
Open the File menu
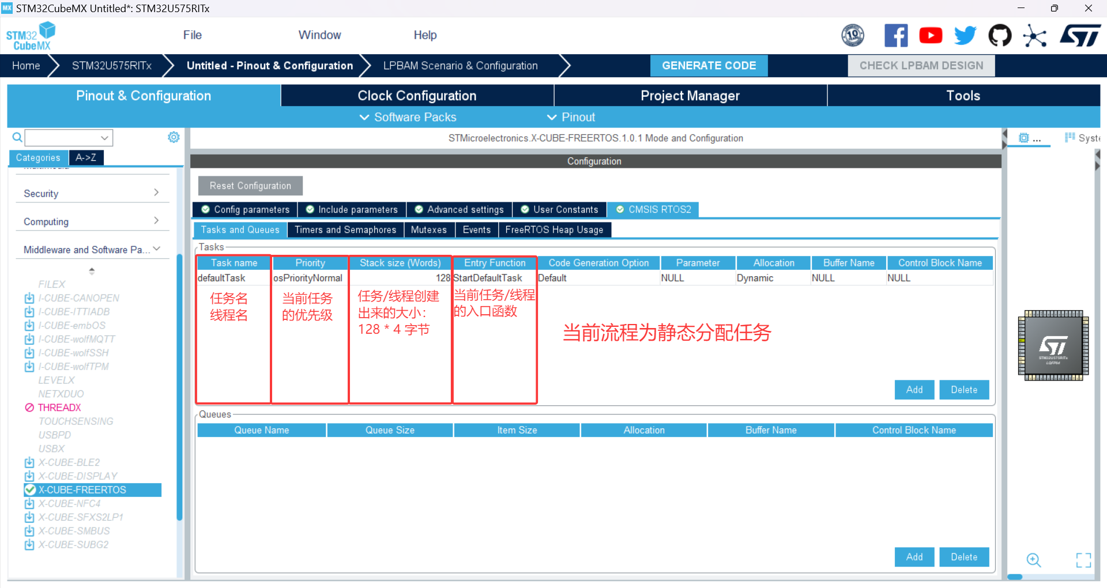coord(193,35)
